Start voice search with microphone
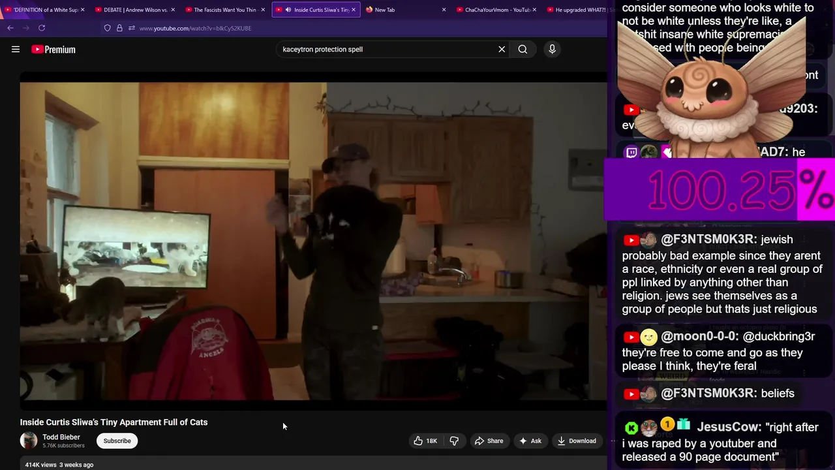The height and width of the screenshot is (470, 835). point(552,49)
